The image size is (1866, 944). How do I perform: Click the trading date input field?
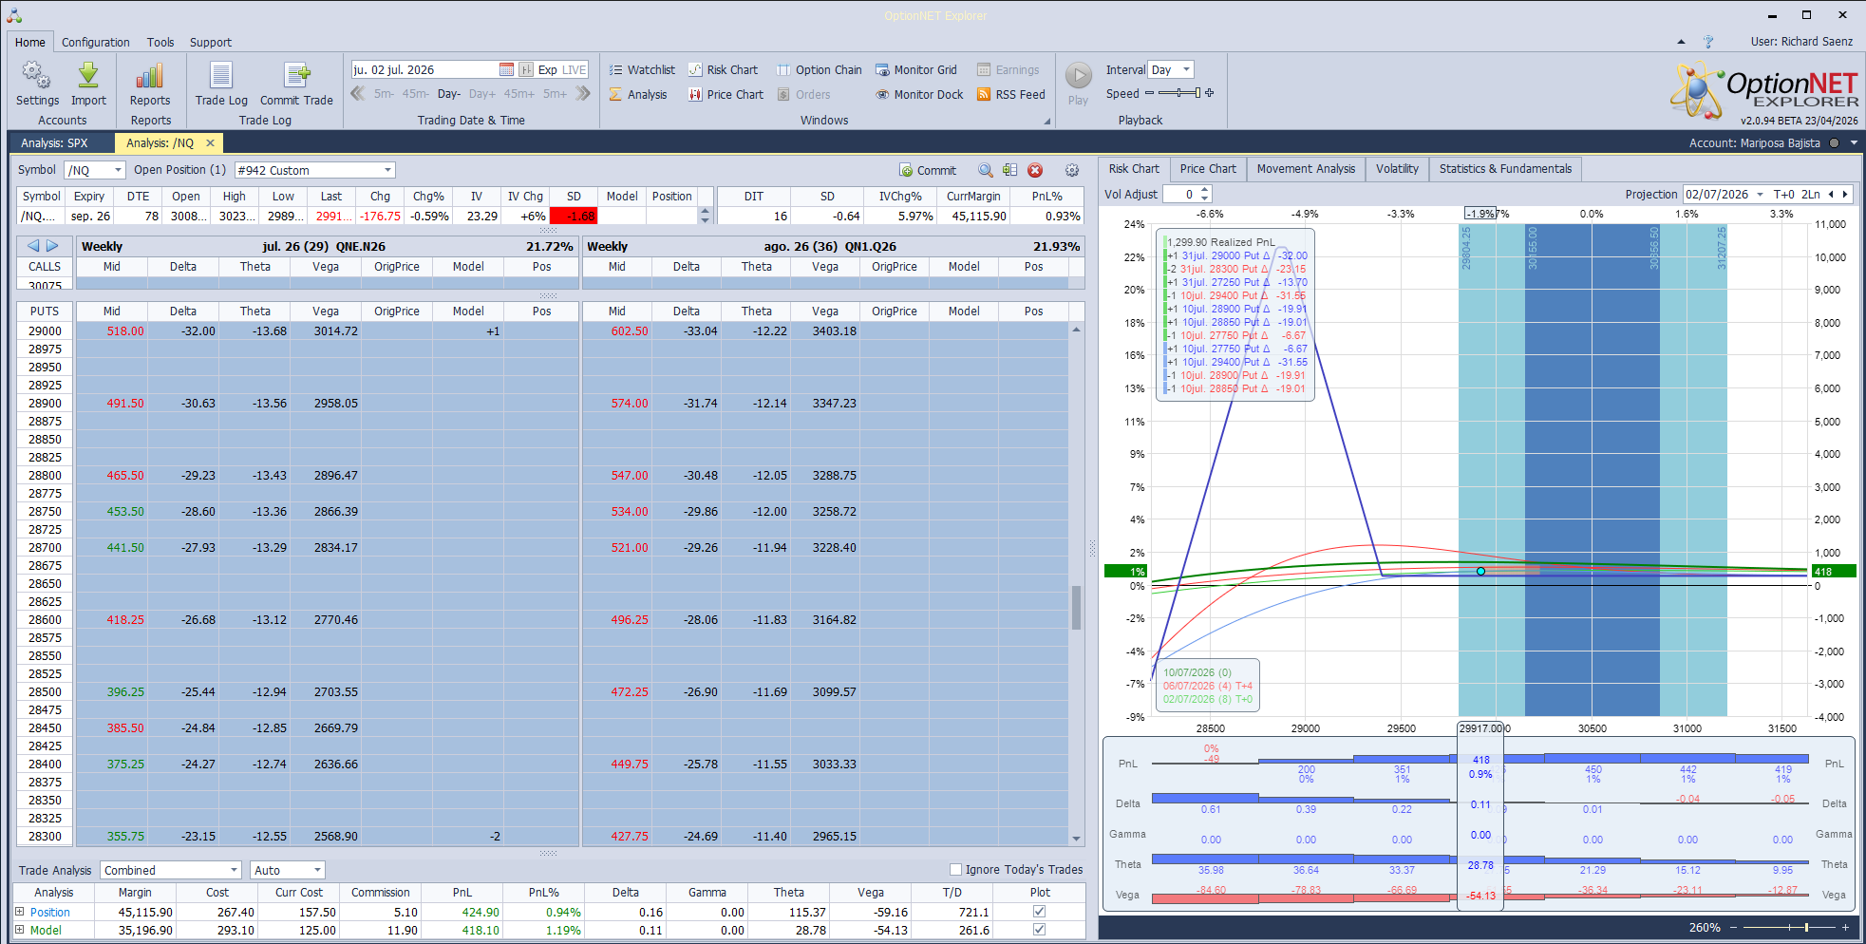pos(424,69)
